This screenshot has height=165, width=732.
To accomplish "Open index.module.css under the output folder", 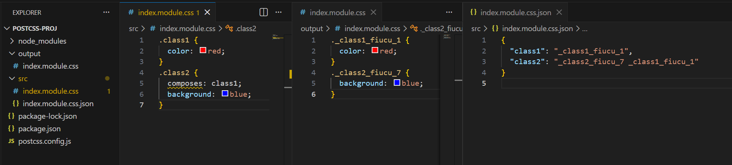I will [x=50, y=66].
